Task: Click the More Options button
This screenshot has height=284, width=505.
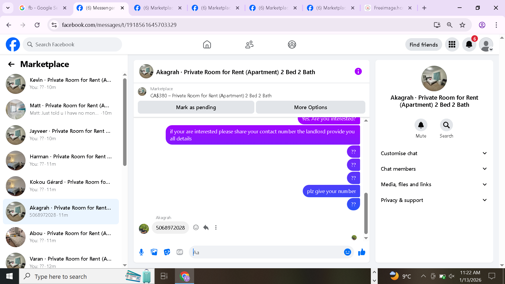Action: coord(310,107)
